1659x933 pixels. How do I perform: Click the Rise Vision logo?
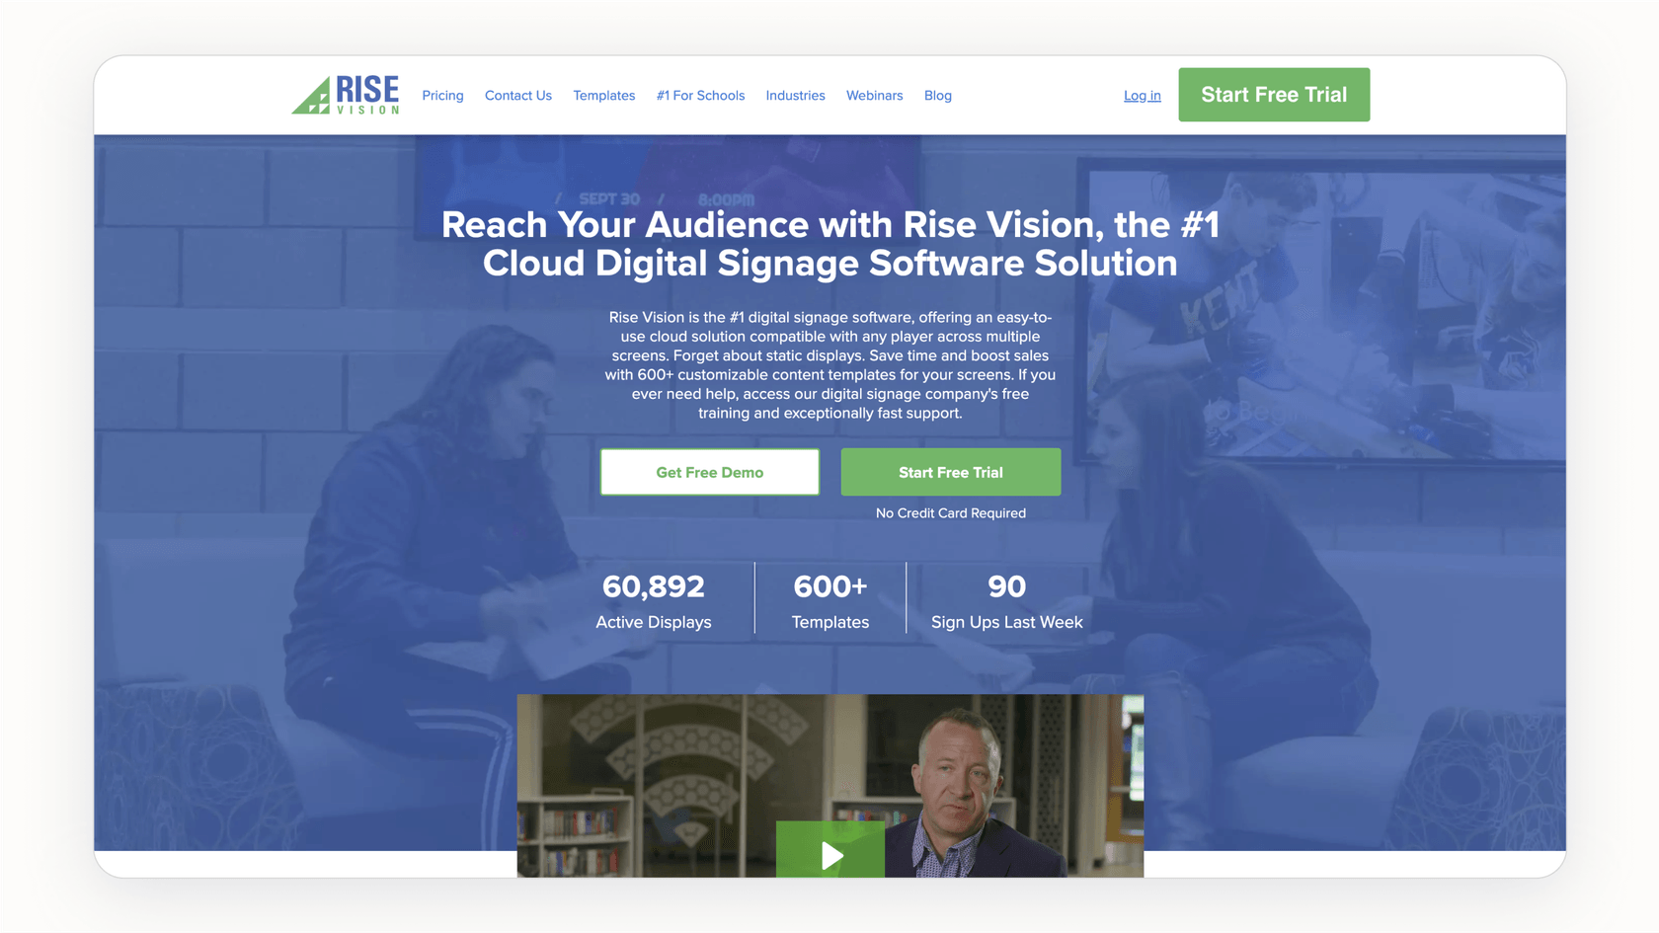pyautogui.click(x=346, y=95)
